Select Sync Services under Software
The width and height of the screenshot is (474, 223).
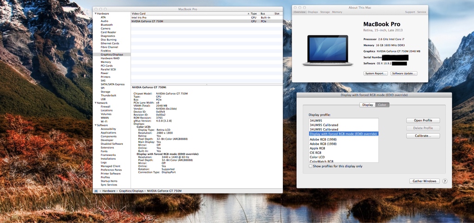point(109,185)
